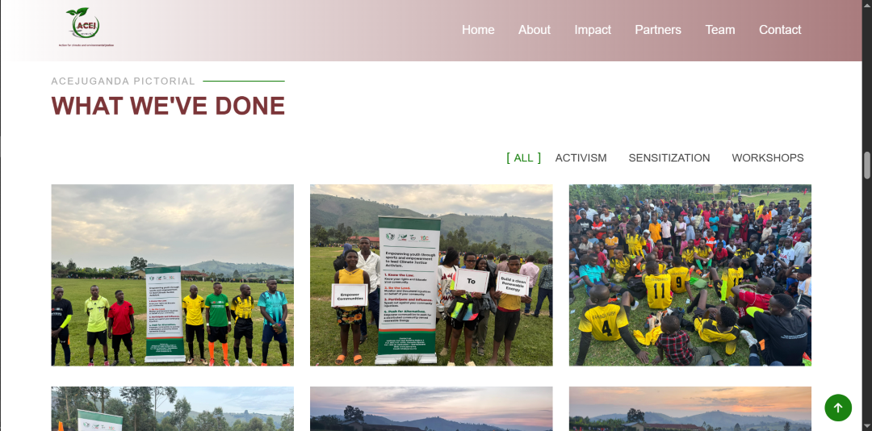Click the ACEJ leaf logo
Image resolution: width=872 pixels, height=431 pixels.
coord(85,27)
